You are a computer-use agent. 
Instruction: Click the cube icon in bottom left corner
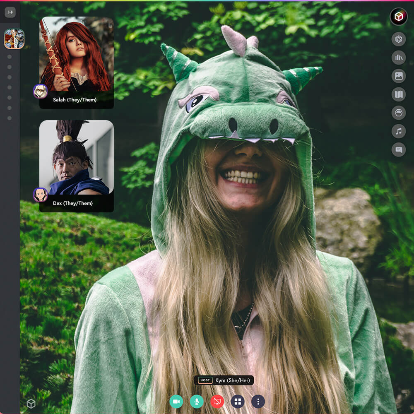click(31, 403)
